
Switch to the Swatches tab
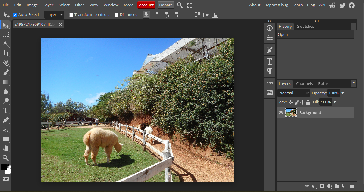(306, 26)
